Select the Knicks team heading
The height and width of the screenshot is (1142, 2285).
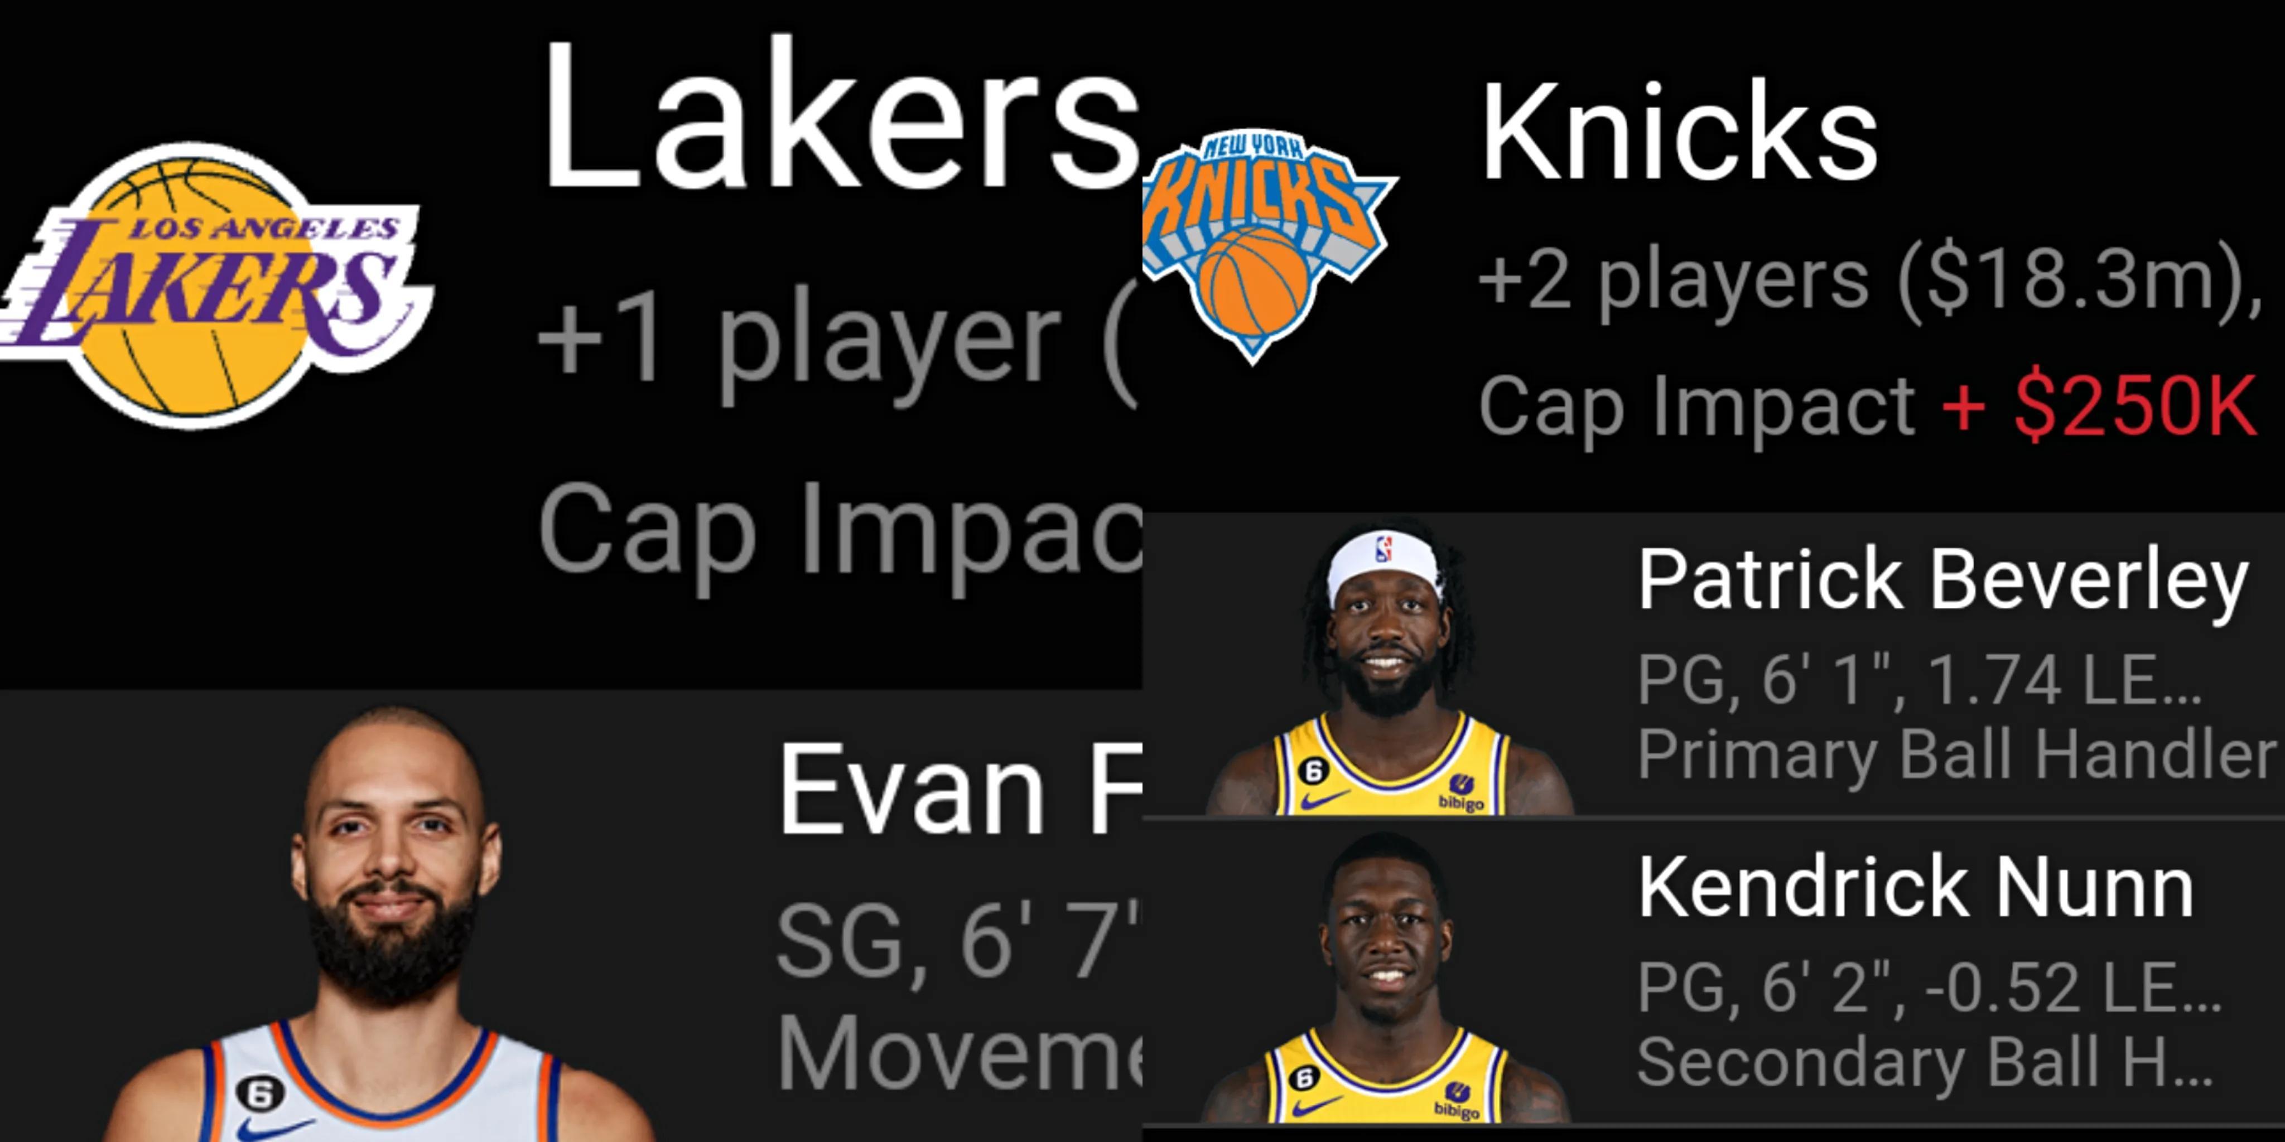(x=1679, y=133)
